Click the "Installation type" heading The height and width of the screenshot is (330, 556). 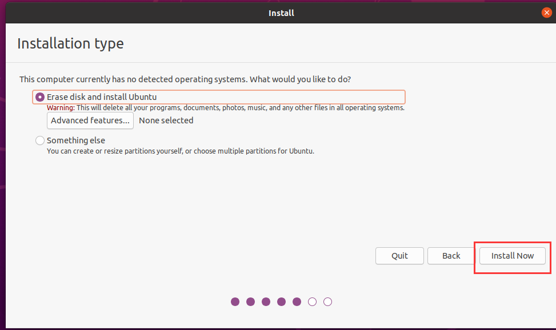point(70,43)
